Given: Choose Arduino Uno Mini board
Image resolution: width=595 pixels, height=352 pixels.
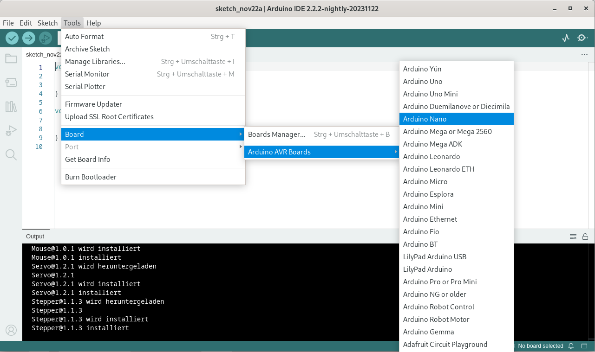Looking at the screenshot, I should point(457,94).
